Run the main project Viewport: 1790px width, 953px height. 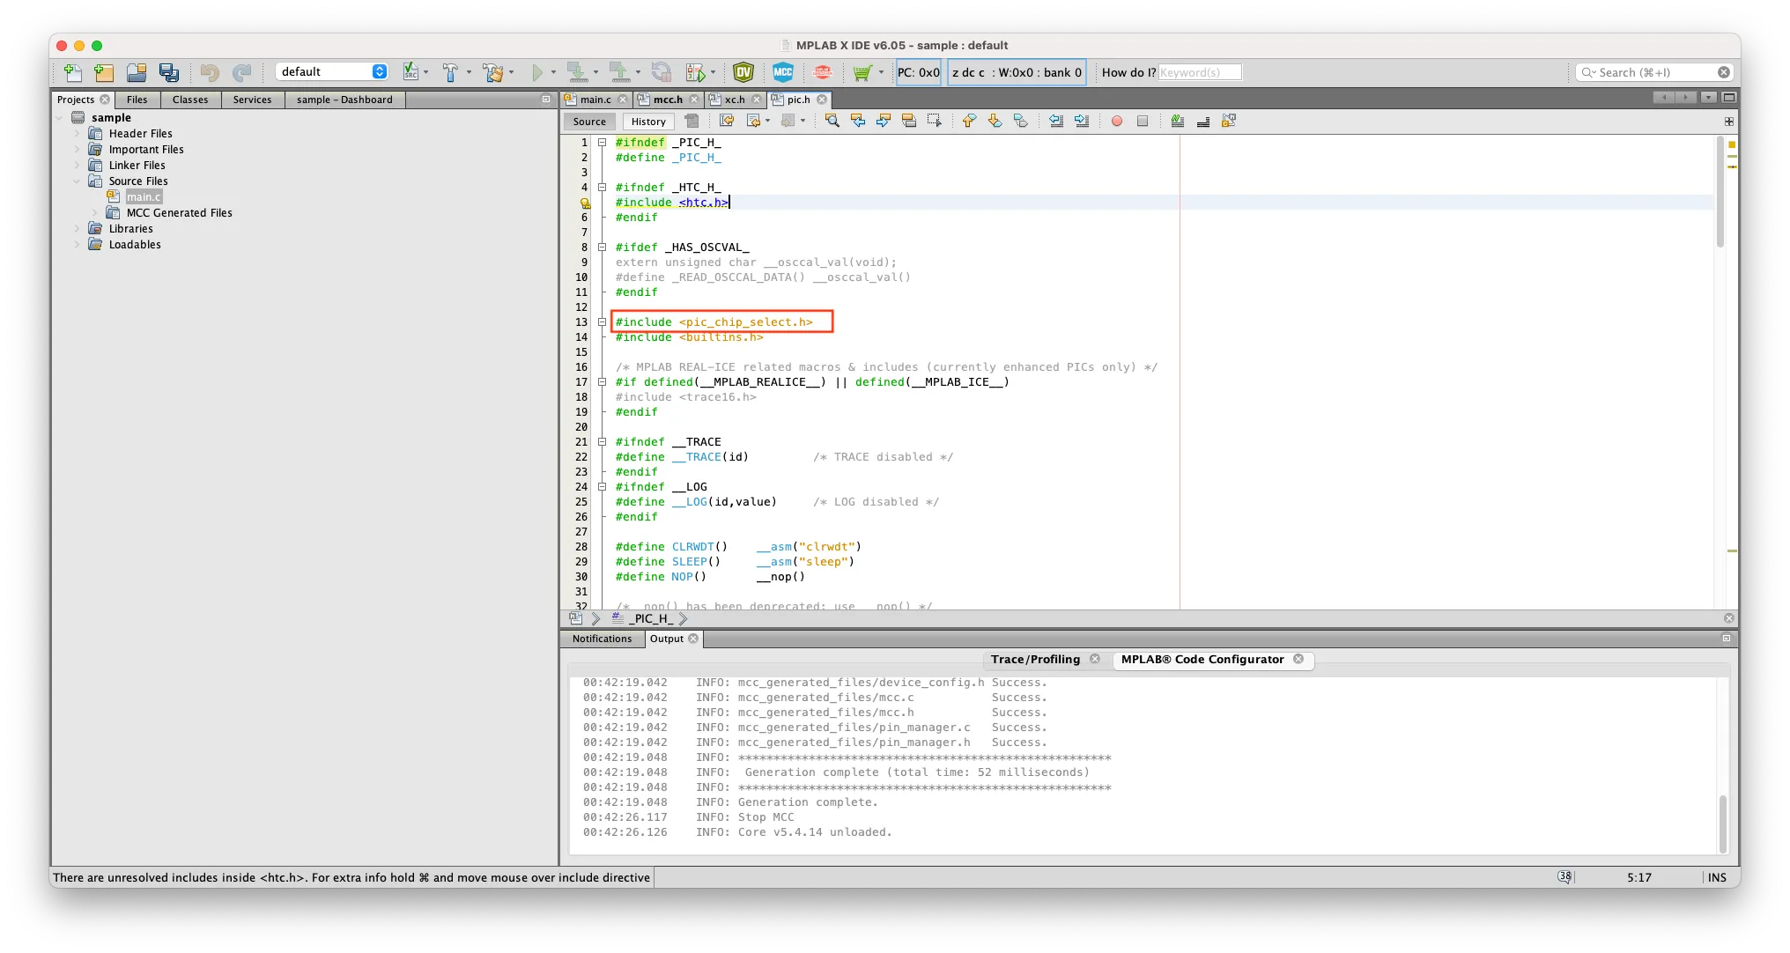click(536, 72)
